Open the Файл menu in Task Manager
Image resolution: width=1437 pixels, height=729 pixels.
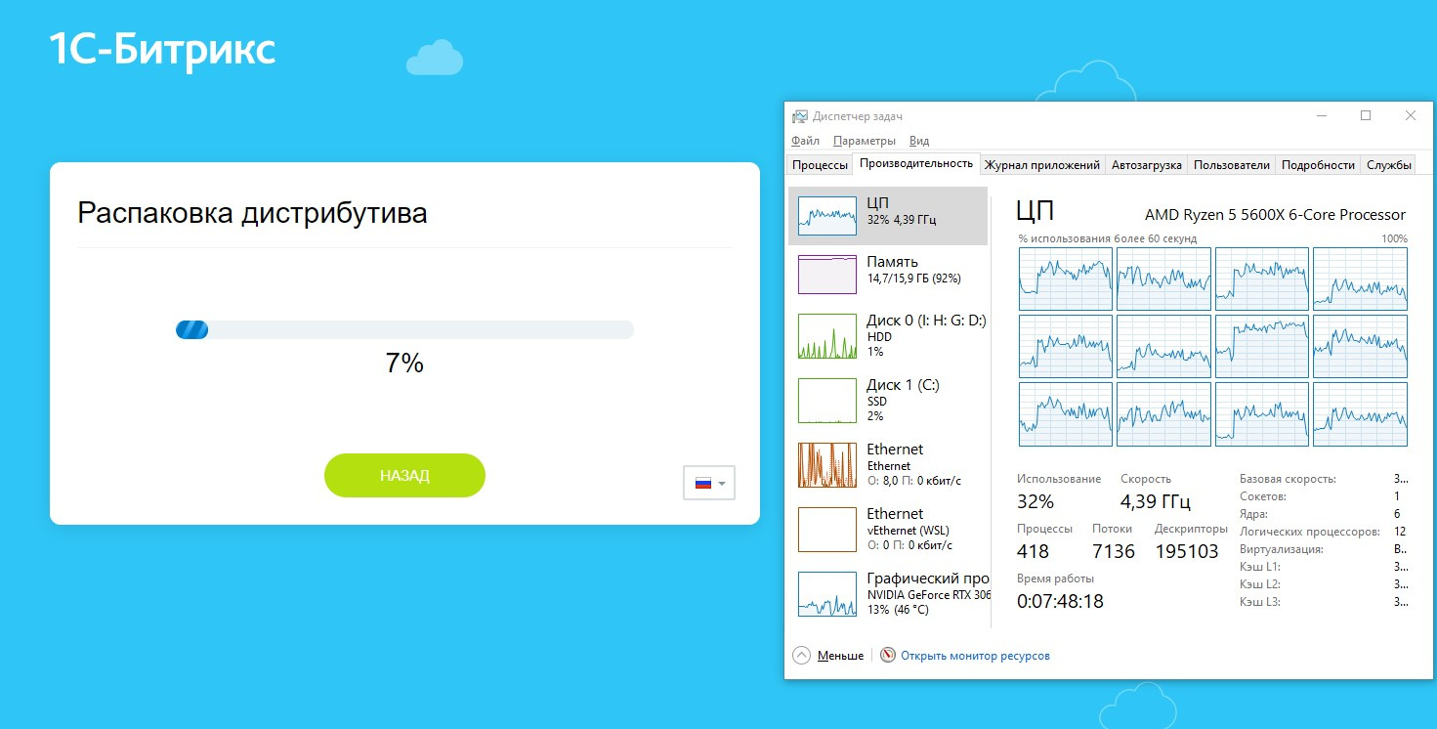click(x=806, y=141)
